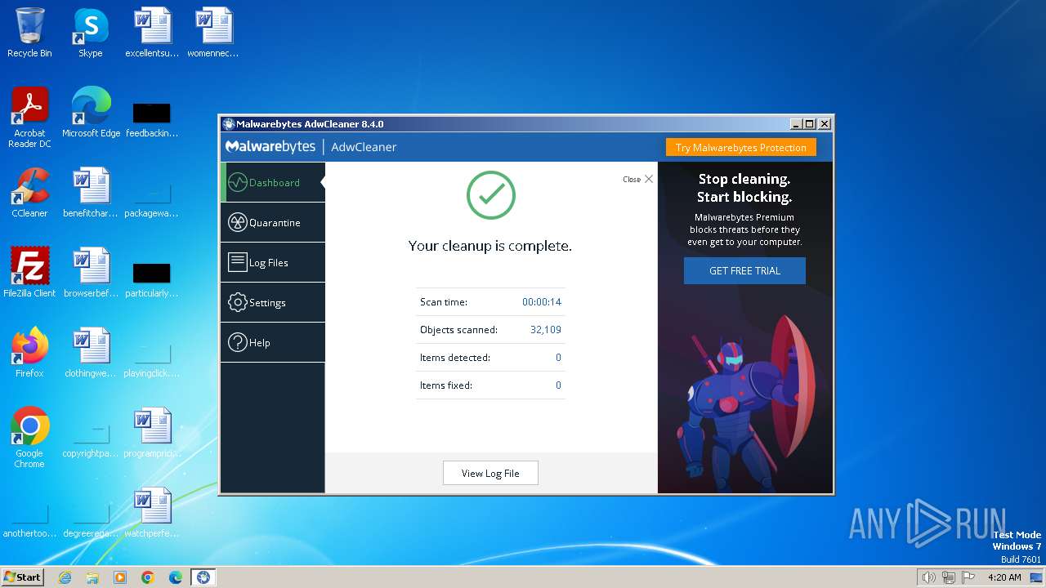Select the womennec... Word document icon
Image resolution: width=1046 pixels, height=588 pixels.
tap(212, 33)
